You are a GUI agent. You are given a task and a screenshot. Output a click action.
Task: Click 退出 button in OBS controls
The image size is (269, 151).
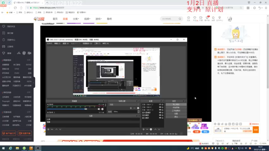tap(176, 117)
